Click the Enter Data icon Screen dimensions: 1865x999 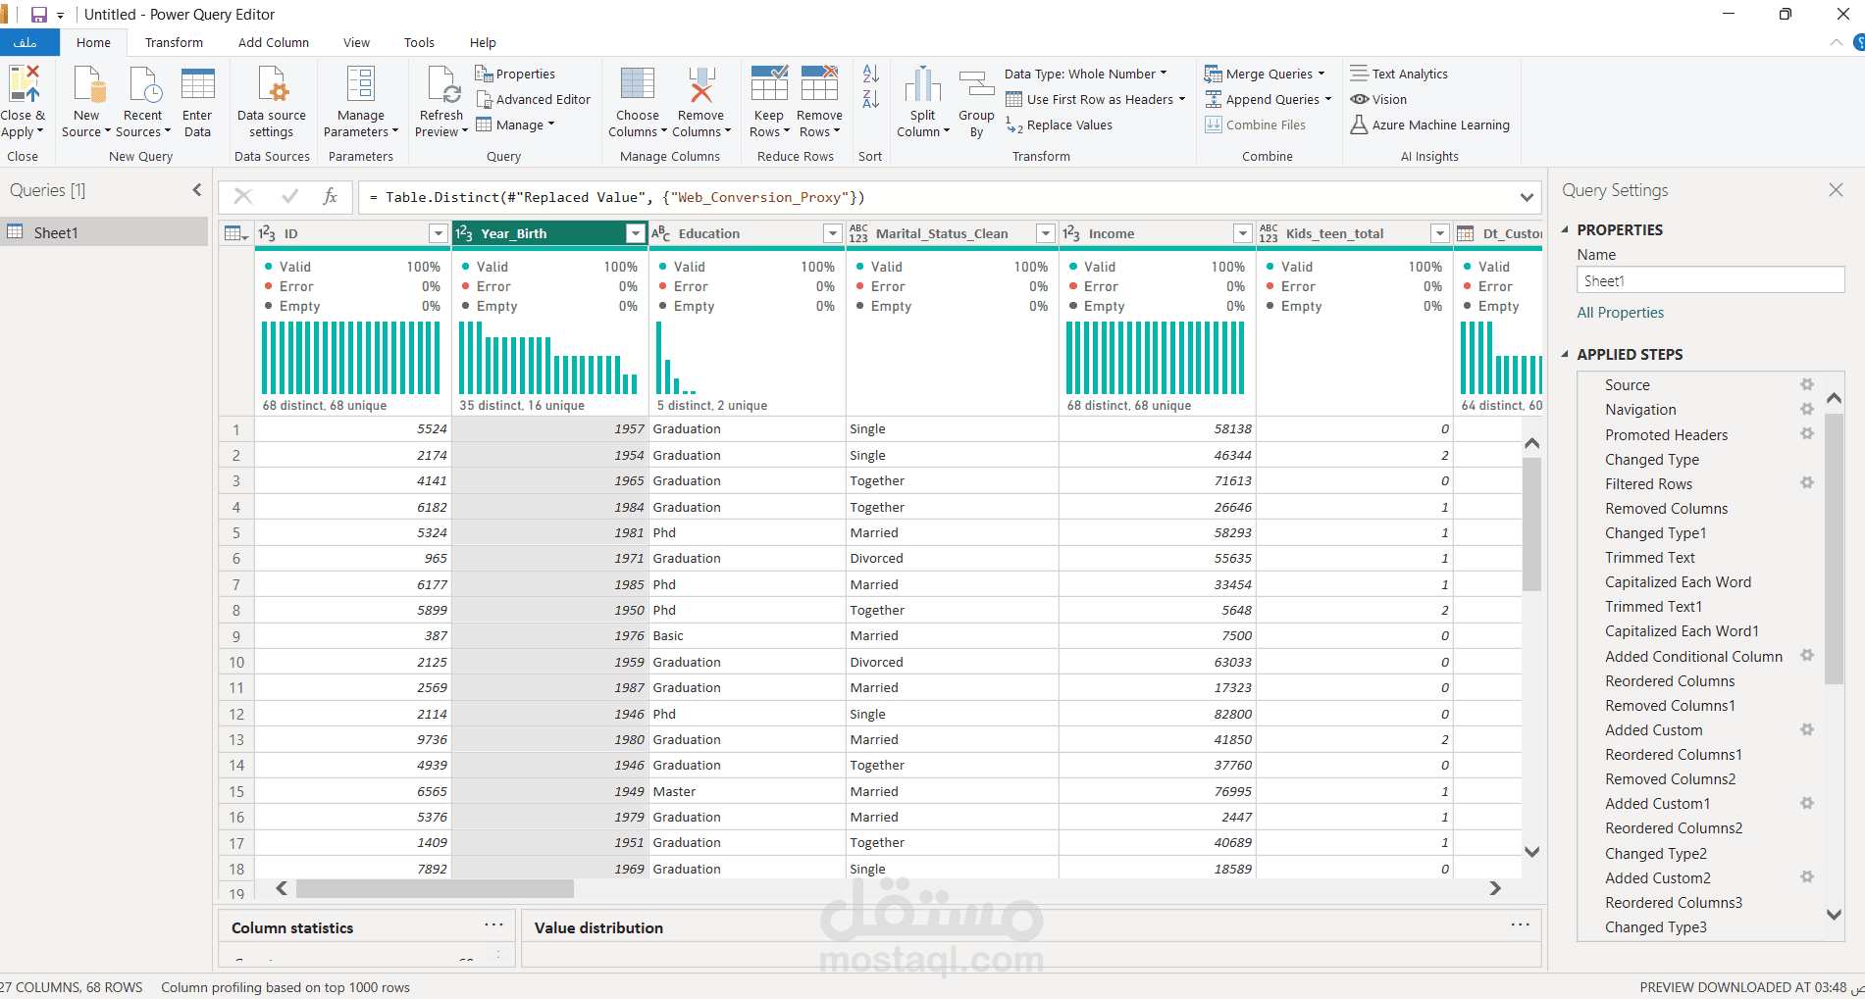point(197,84)
